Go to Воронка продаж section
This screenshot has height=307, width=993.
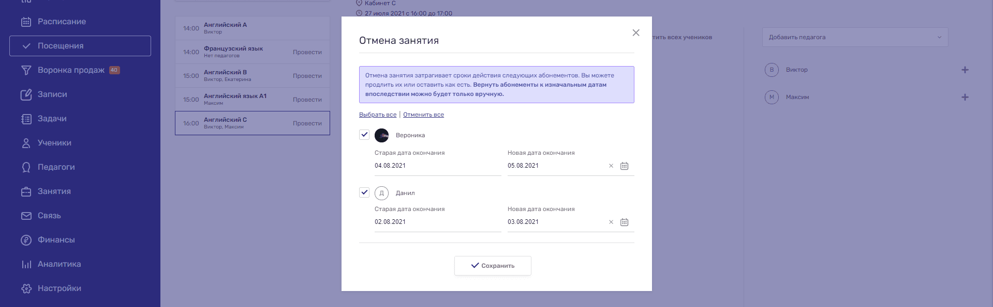71,70
